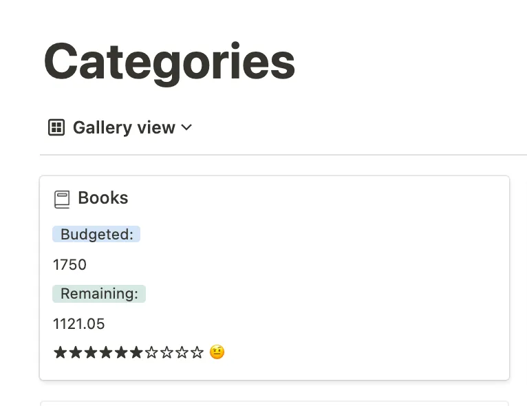Viewport: 527px width, 406px height.
Task: Click the third filled star
Action: click(x=91, y=352)
